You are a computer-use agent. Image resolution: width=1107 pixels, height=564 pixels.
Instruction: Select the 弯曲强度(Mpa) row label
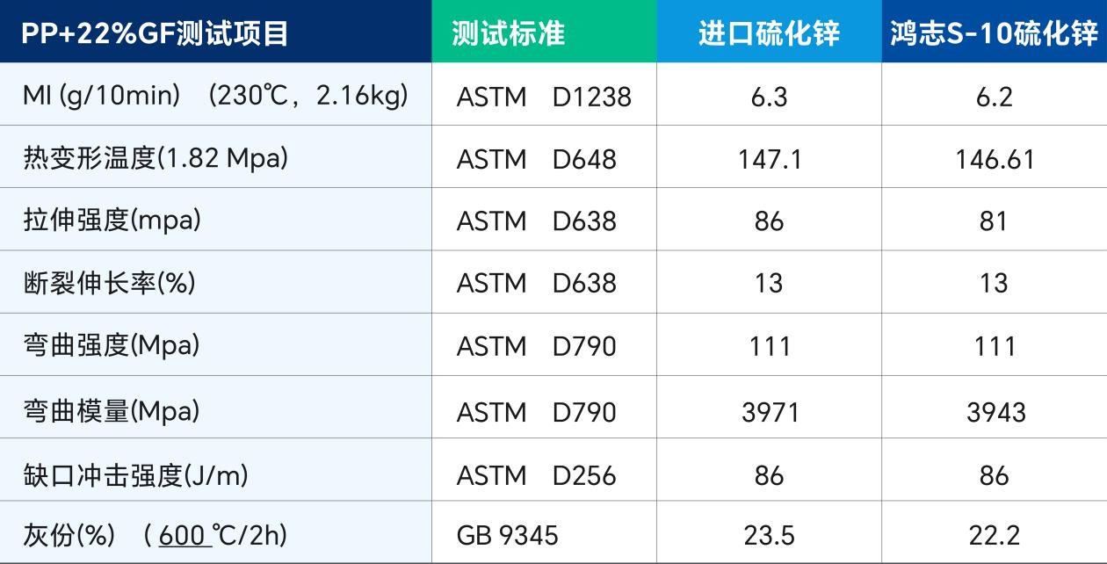(x=112, y=345)
